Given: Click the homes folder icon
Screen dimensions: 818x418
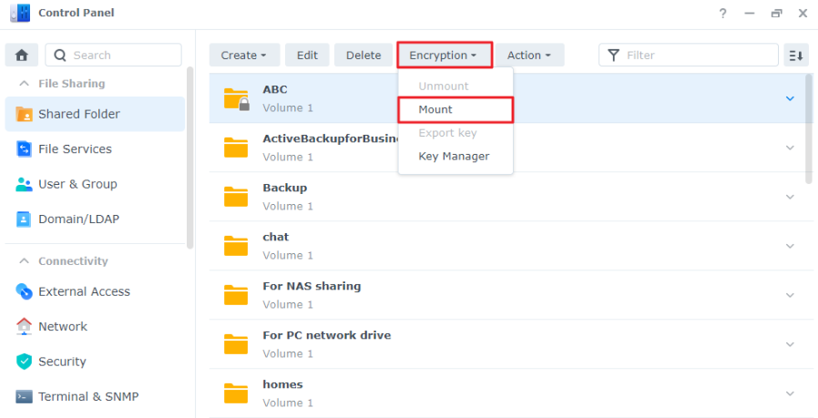Looking at the screenshot, I should [236, 393].
